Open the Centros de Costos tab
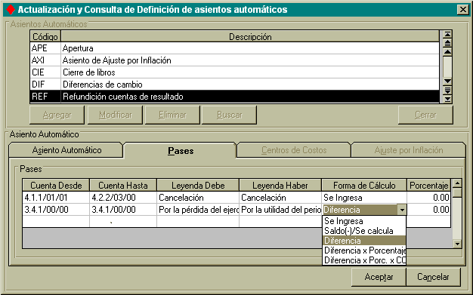473x295 pixels. coord(294,150)
